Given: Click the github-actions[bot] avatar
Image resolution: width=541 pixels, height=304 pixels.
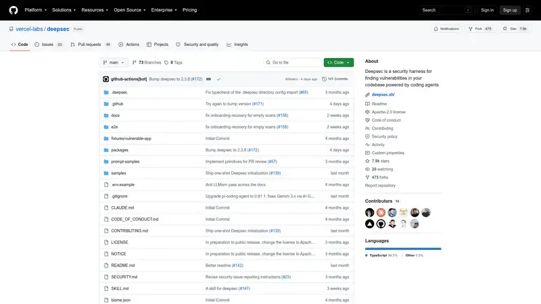Looking at the screenshot, I should (x=106, y=79).
